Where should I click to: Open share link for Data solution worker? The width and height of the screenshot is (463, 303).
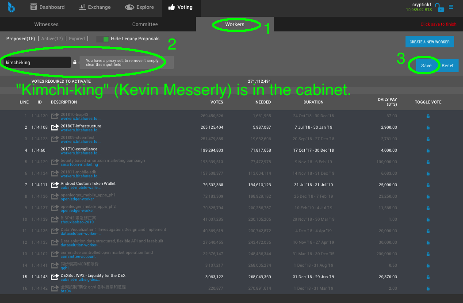point(55,243)
